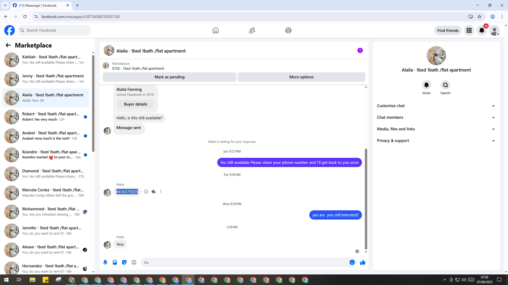Click the Search Facebook field
508x285 pixels.
click(54, 30)
